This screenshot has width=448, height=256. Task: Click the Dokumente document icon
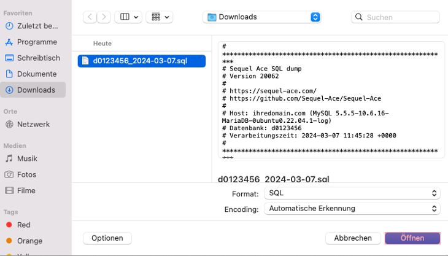9,74
